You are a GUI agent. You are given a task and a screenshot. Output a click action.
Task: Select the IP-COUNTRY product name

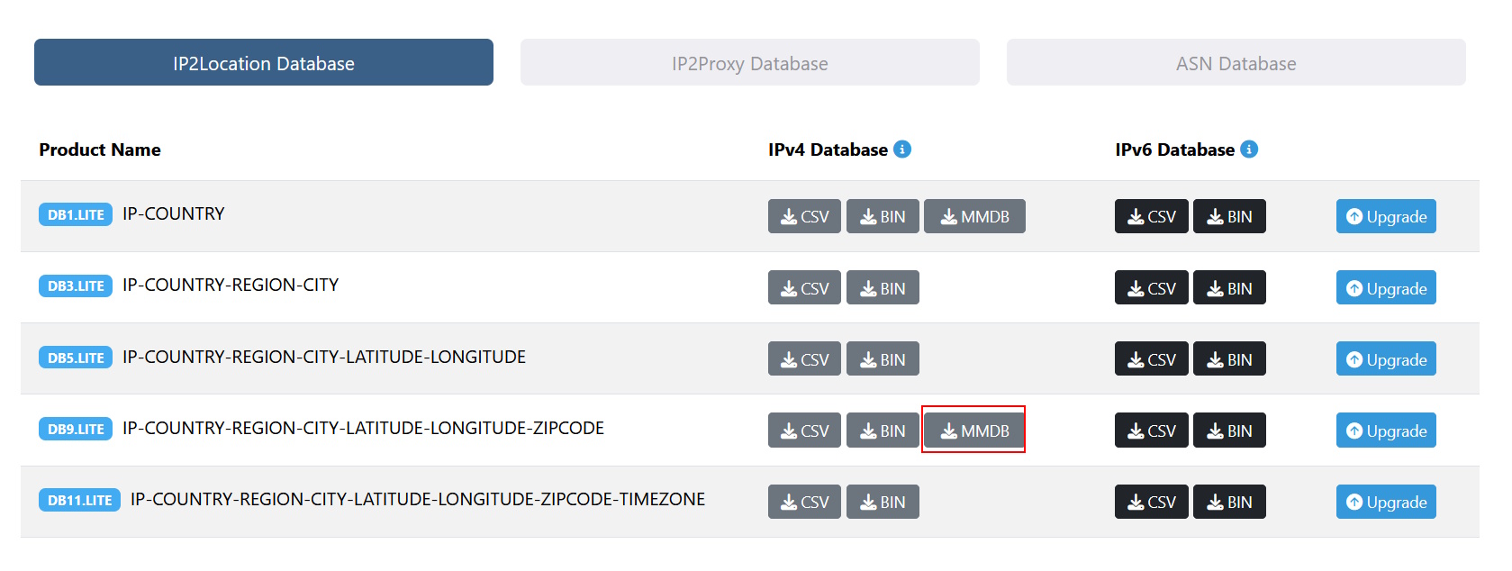pos(174,213)
